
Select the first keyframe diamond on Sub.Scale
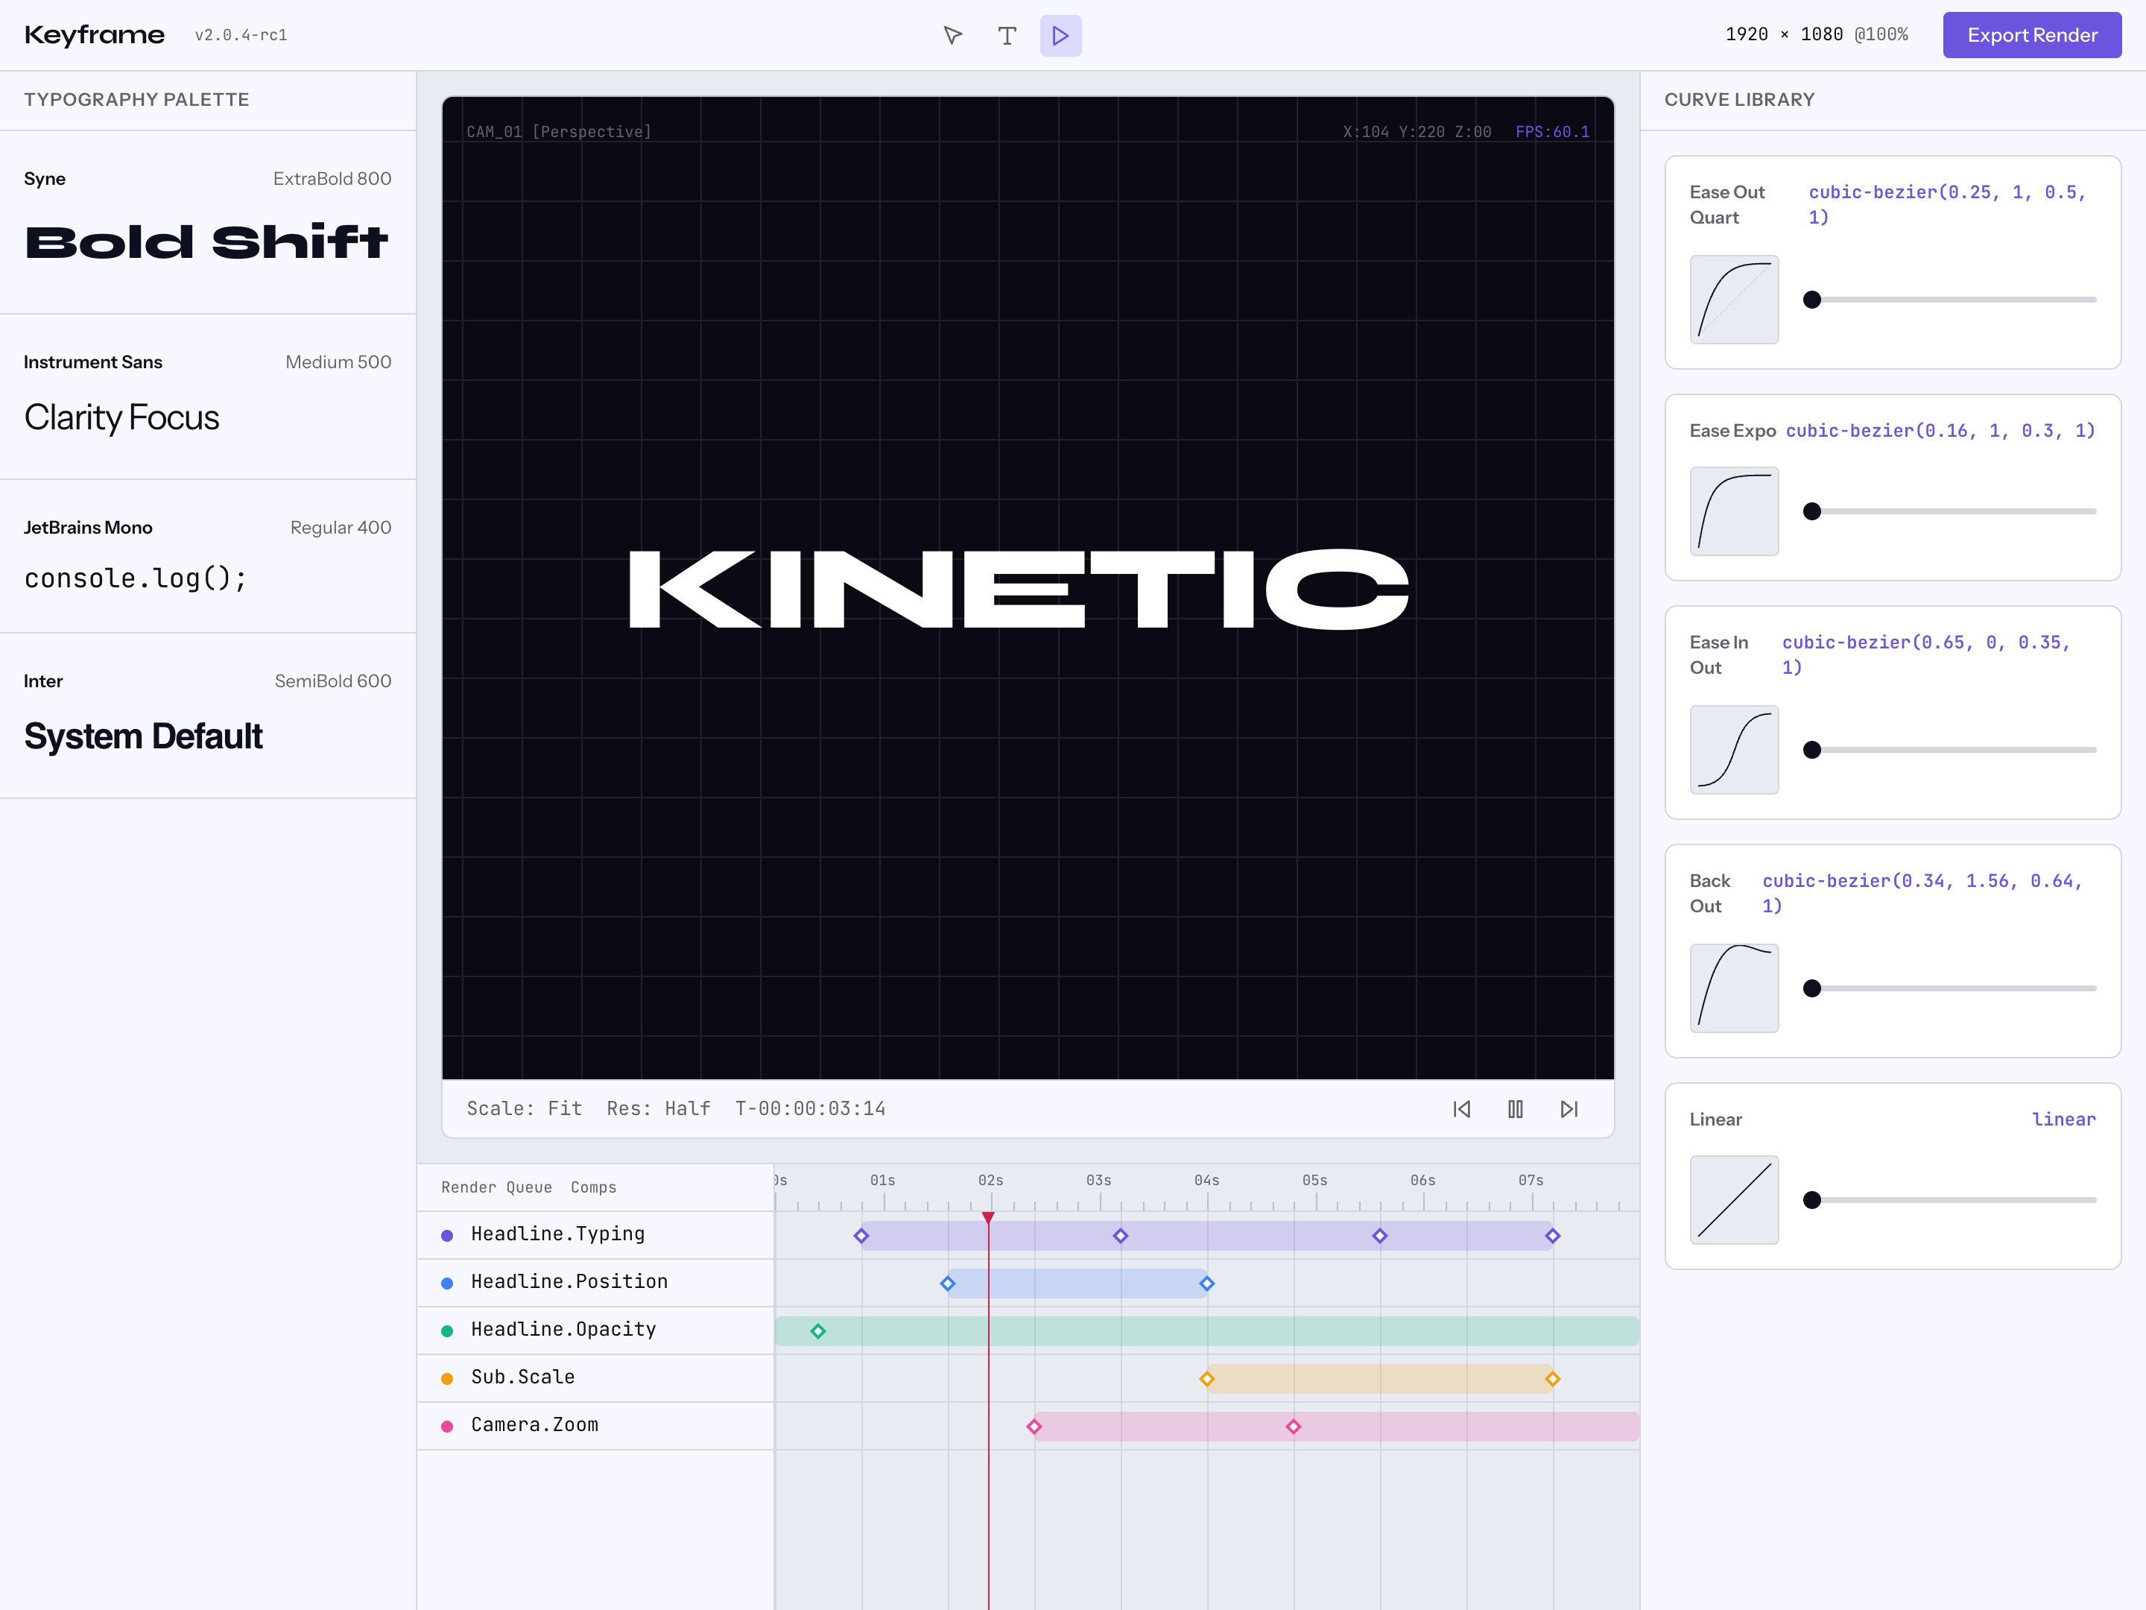1207,1378
